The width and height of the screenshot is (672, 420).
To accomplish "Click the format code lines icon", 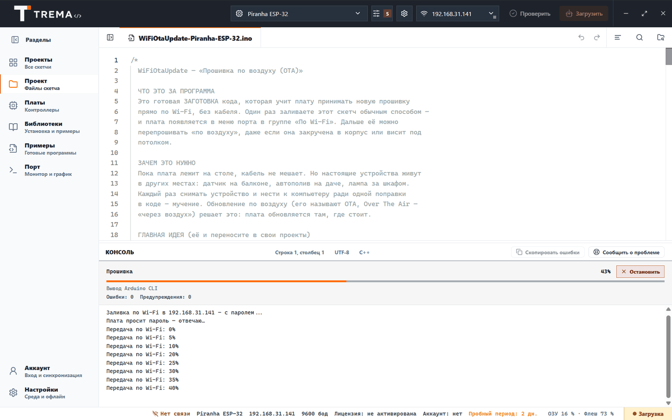I will [617, 37].
